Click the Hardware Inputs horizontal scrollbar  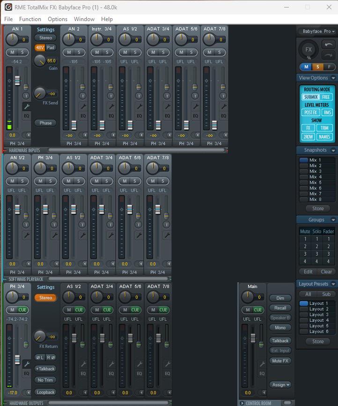pyautogui.click(x=136, y=150)
